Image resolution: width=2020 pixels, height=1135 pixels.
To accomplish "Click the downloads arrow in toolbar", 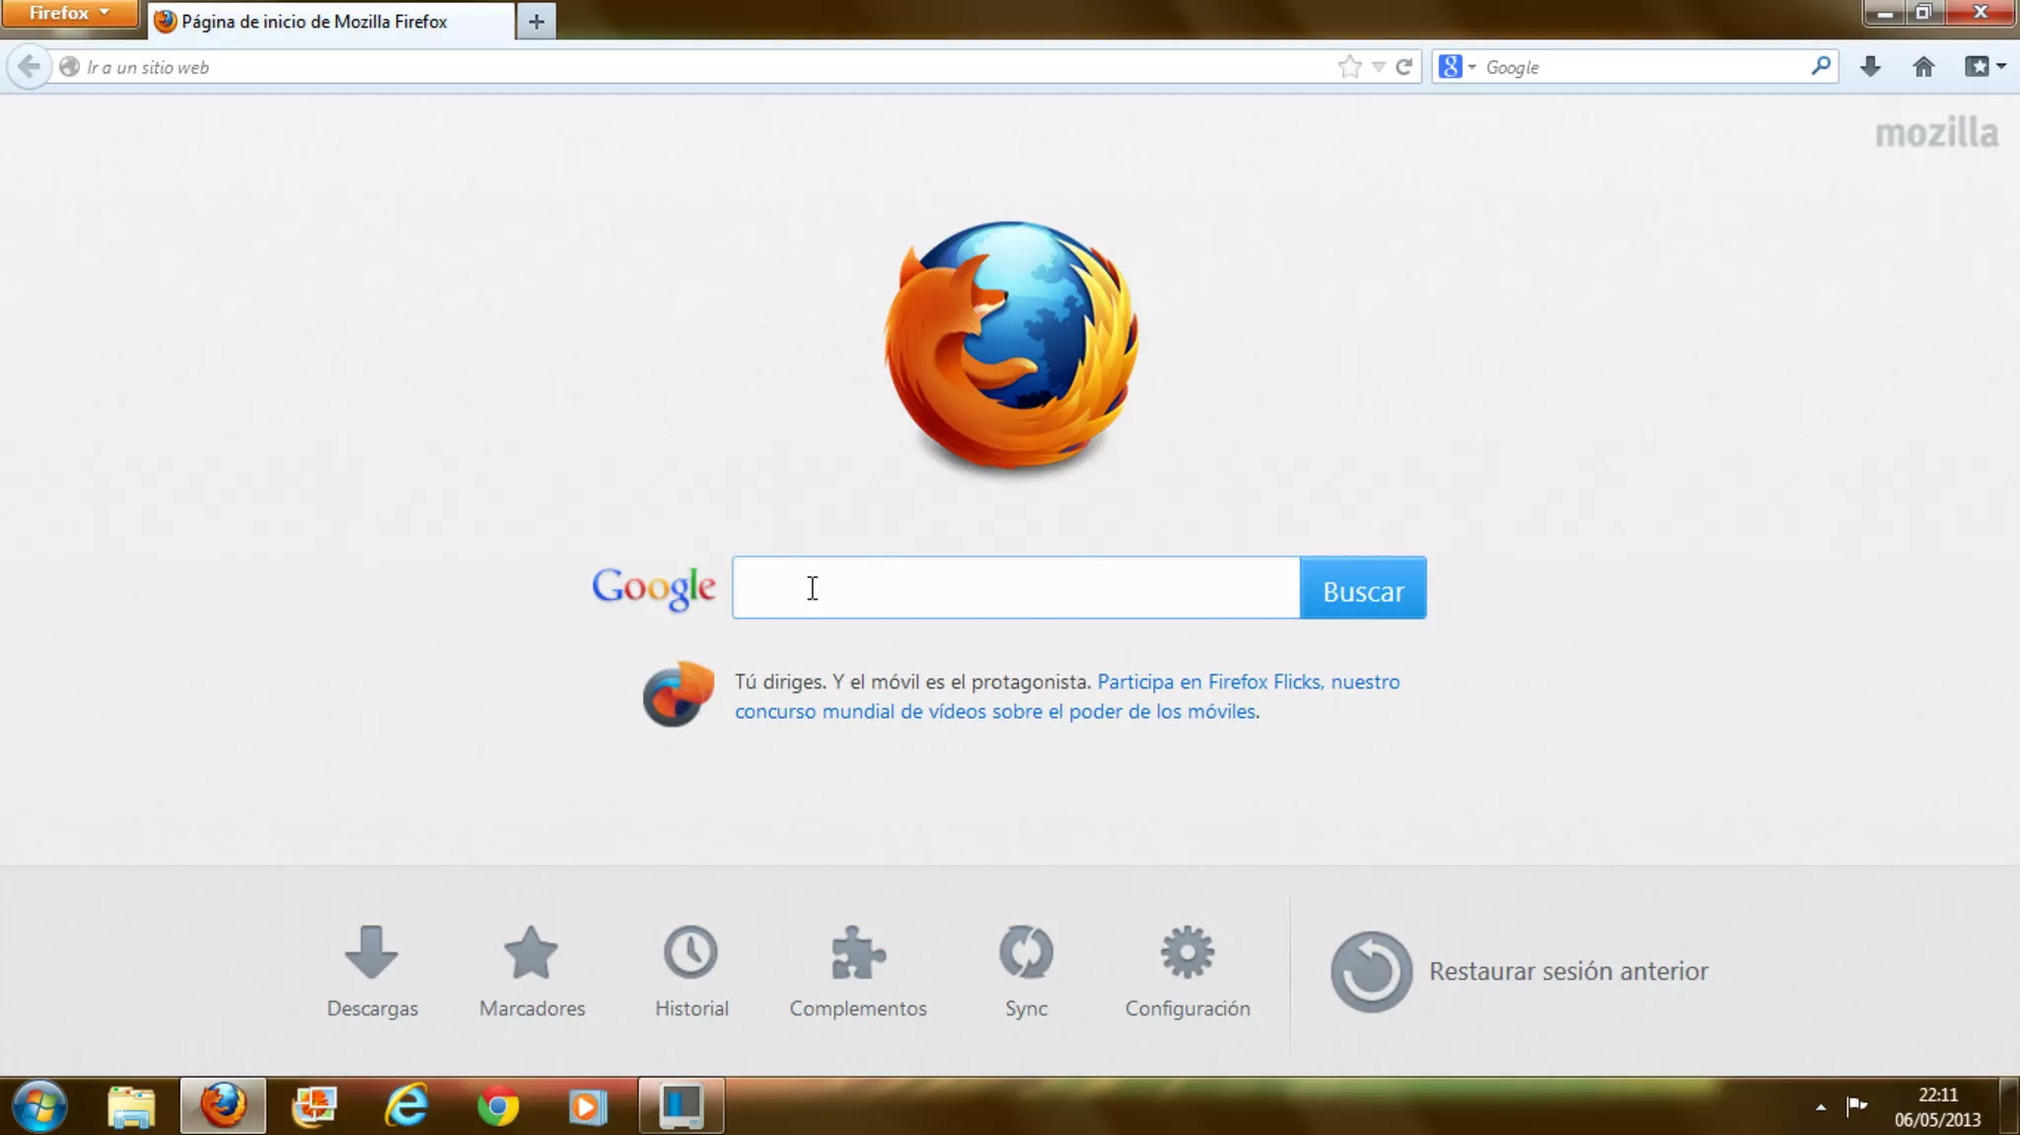I will [x=1870, y=67].
